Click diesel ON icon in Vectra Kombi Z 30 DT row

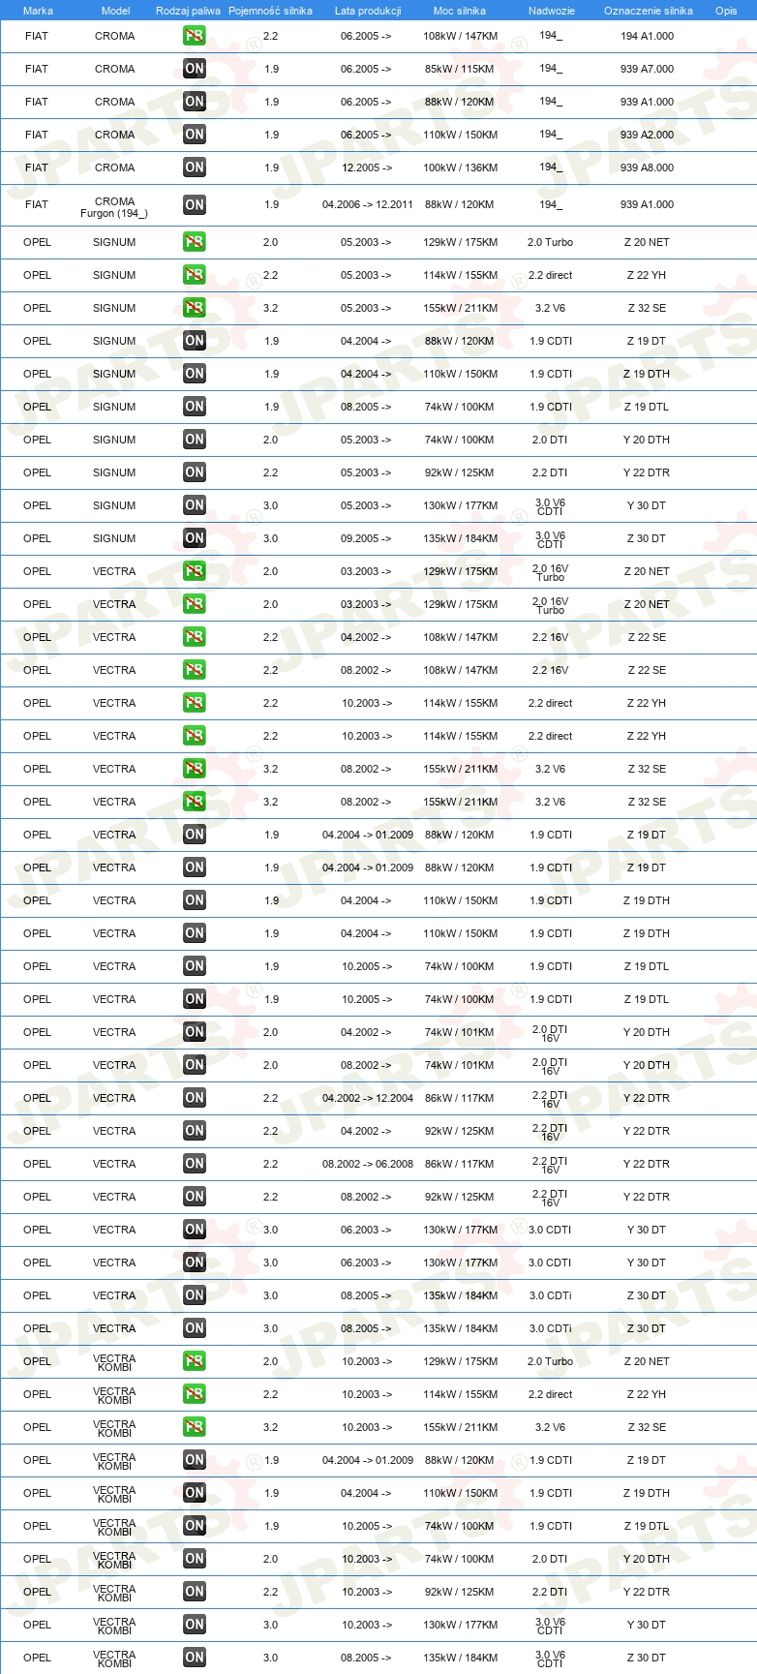pos(195,1658)
